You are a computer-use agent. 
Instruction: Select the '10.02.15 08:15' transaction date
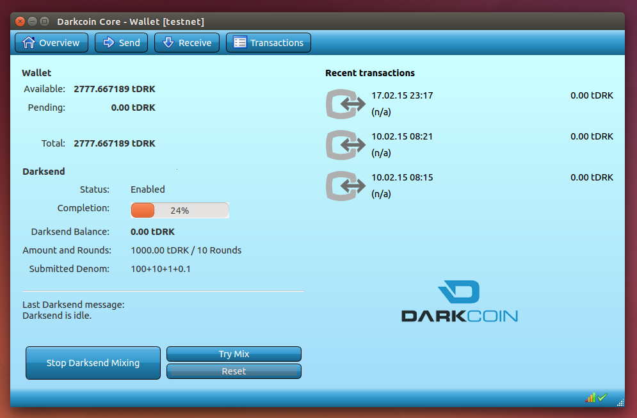click(402, 177)
